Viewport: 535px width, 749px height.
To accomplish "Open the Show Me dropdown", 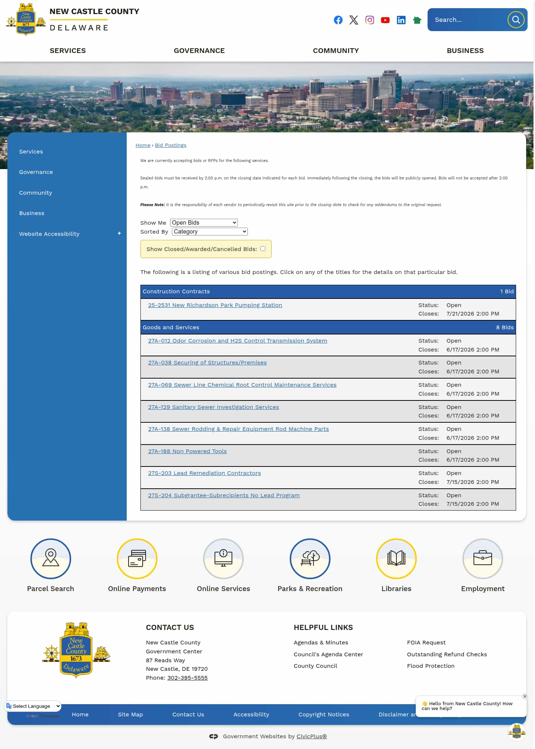I will (x=204, y=222).
